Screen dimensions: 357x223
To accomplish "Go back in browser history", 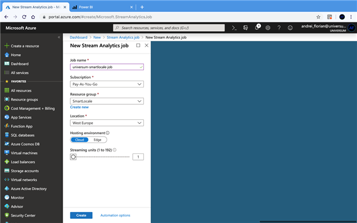I will pyautogui.click(x=6, y=17).
